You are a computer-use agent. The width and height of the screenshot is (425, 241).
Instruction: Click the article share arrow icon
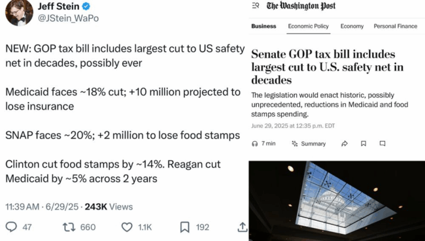click(345, 144)
